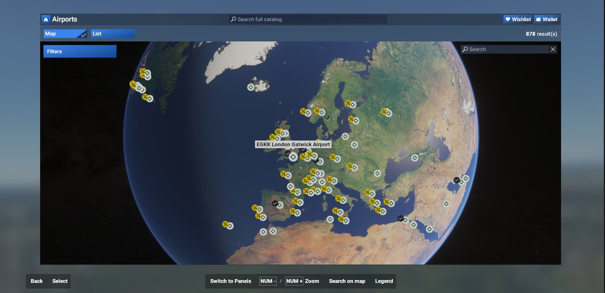The width and height of the screenshot is (605, 293).
Task: Select the lone marker west of the Black Sea
Action: 377,173
